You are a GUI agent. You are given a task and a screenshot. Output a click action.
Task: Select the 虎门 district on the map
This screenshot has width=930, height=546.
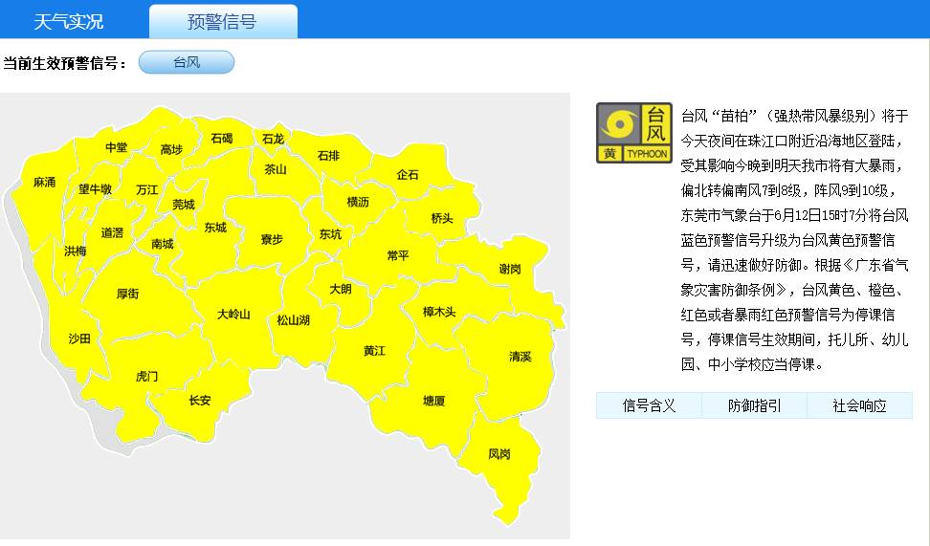(146, 377)
